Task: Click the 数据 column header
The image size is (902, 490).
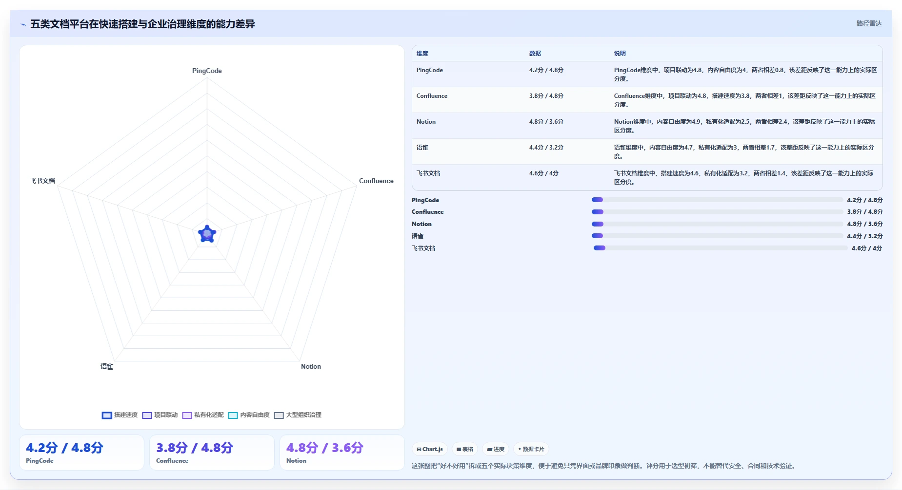Action: point(535,54)
